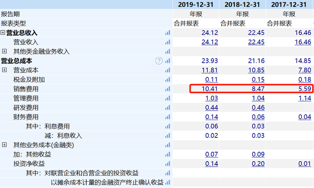This screenshot has height=188, width=314.
Task: Open chart icon for 其他收益 row
Action: (x=168, y=154)
